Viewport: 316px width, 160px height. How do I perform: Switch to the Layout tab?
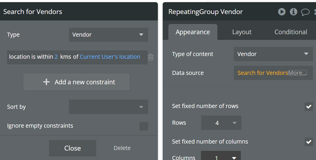coord(242,32)
